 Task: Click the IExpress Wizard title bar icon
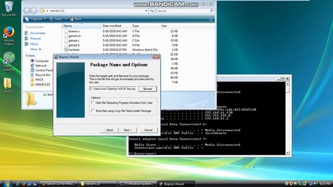56,57
